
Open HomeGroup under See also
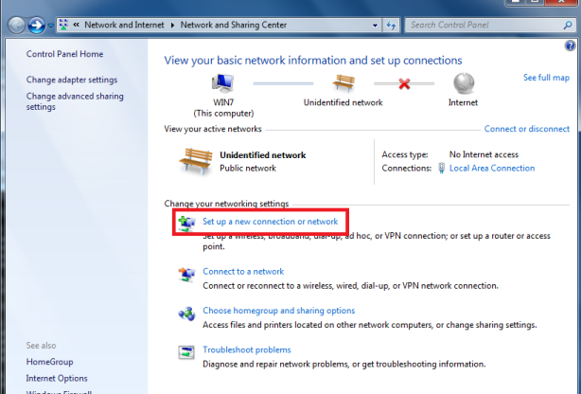49,362
